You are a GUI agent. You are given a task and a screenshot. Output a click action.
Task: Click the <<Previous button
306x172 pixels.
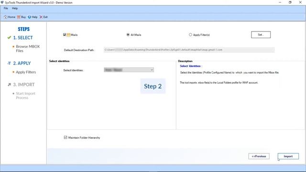point(259,156)
